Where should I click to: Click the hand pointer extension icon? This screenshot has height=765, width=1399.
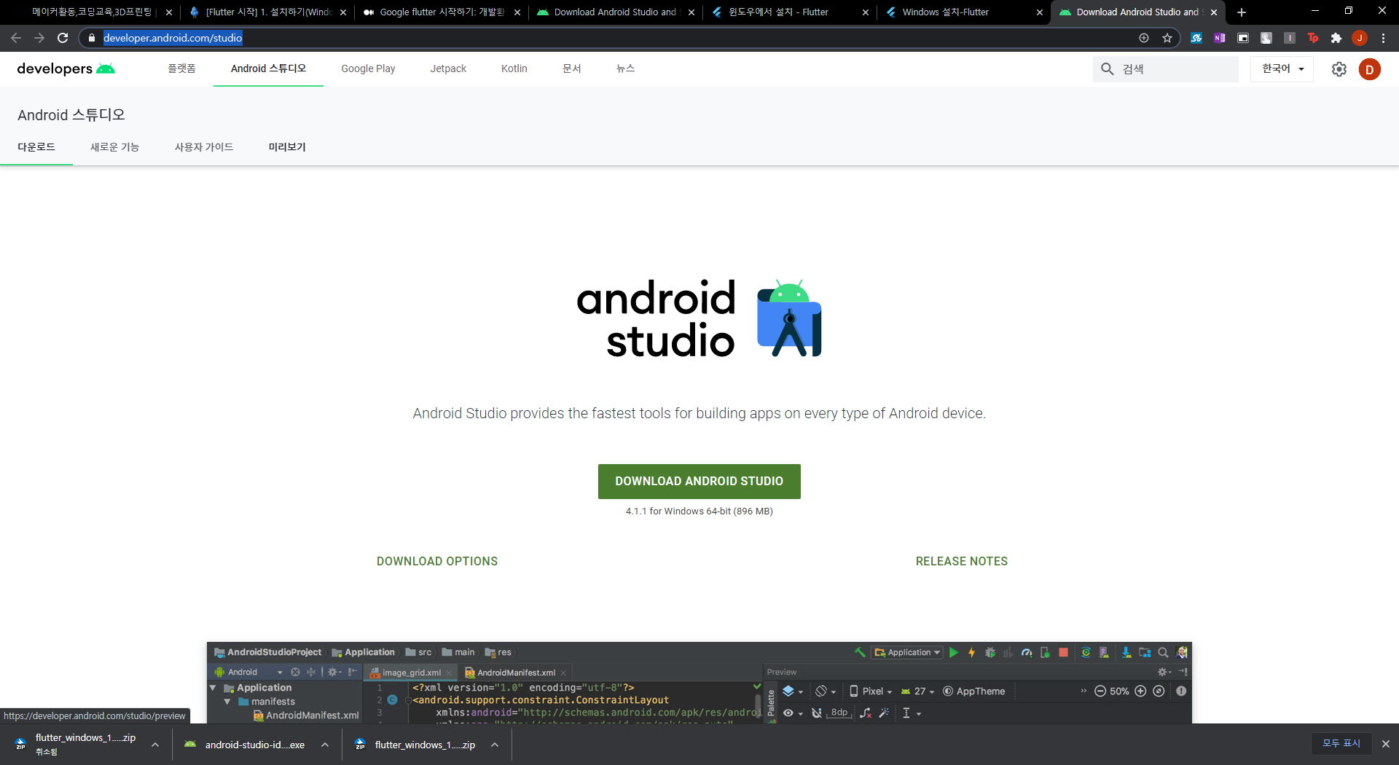(1266, 38)
